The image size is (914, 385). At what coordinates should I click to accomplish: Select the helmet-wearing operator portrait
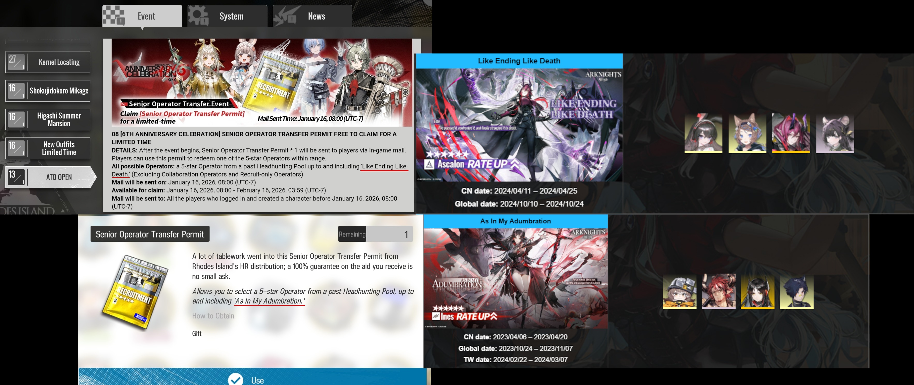coord(679,291)
